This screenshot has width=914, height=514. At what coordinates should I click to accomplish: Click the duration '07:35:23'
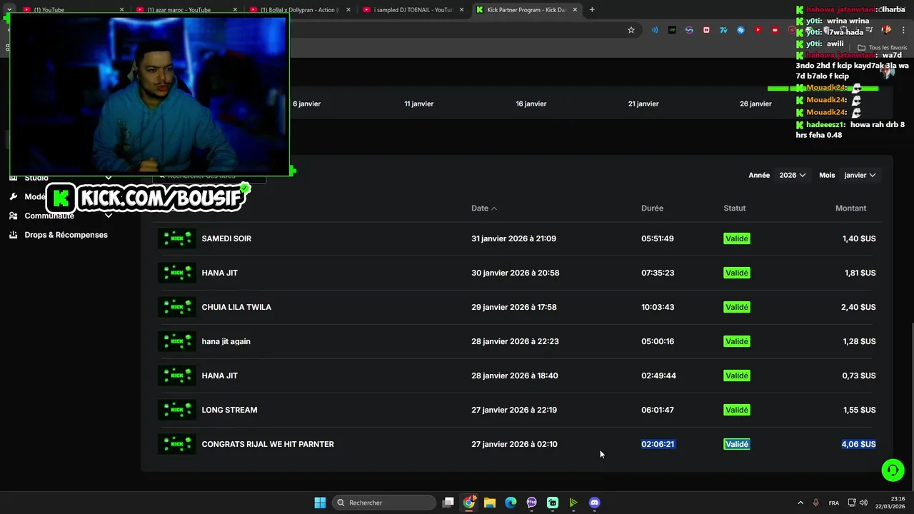point(658,273)
